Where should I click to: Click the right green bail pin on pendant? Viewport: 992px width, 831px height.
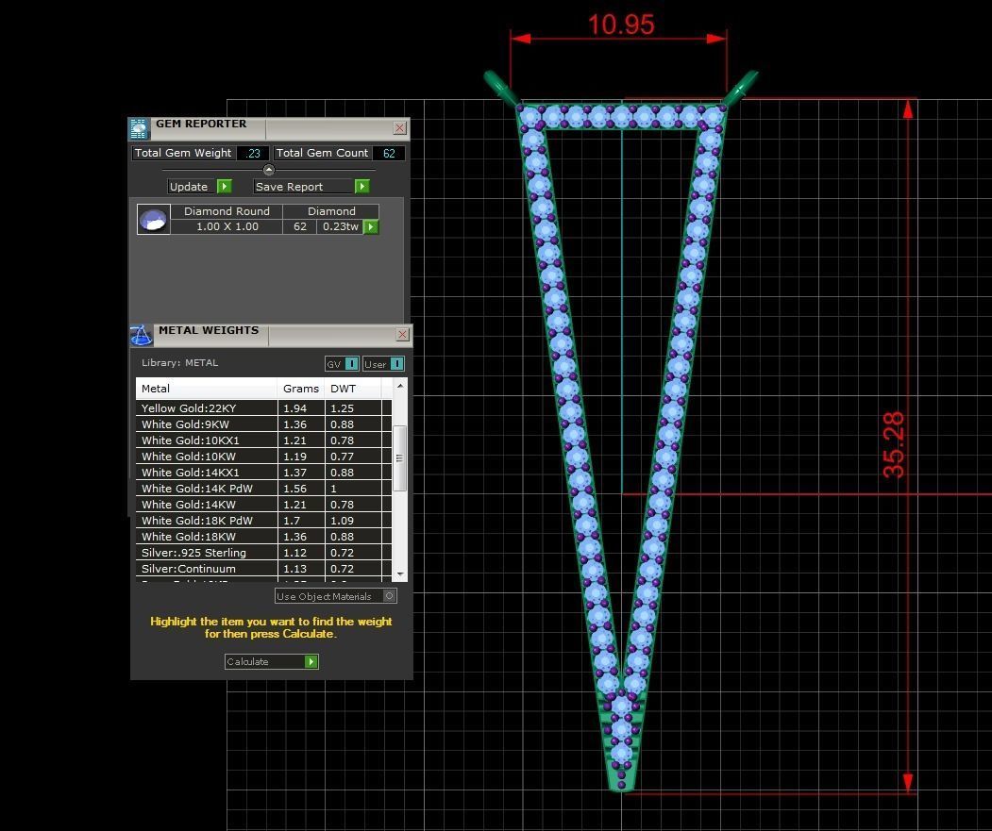coord(740,88)
